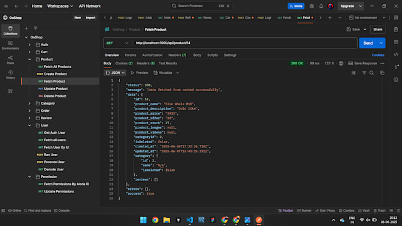Open response more options ellipsis
Image resolution: width=402 pixels, height=226 pixels.
(382, 63)
